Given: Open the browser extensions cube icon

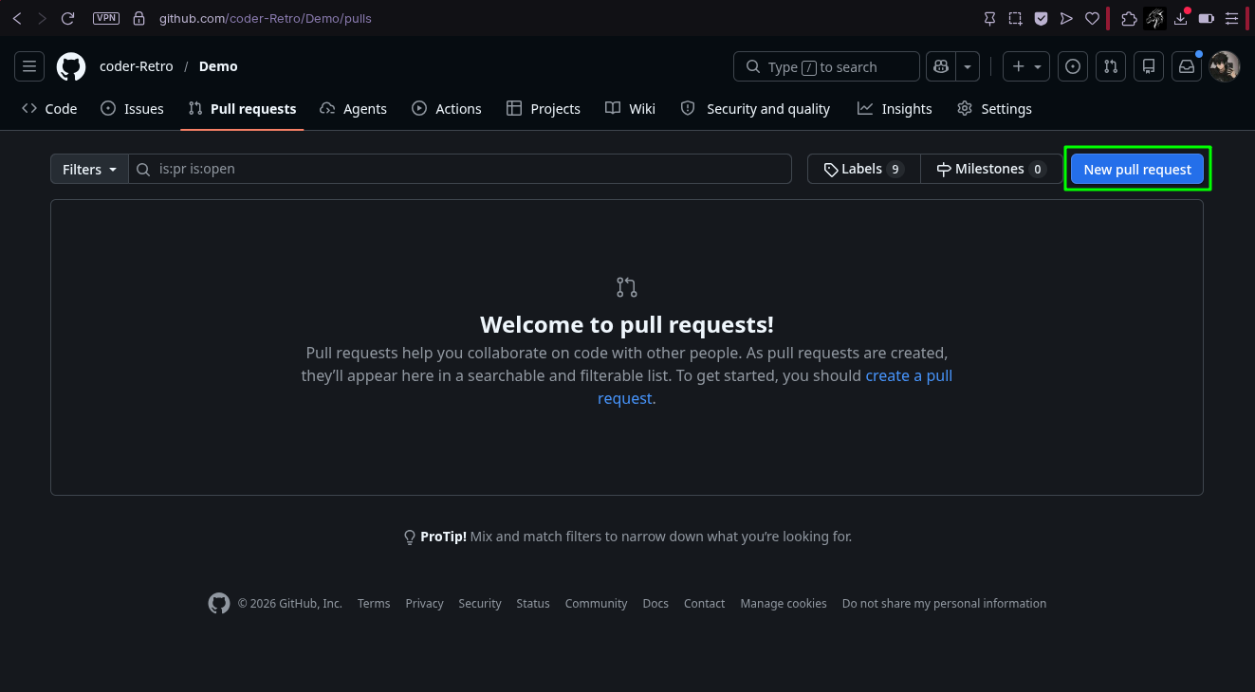Looking at the screenshot, I should pos(1129,18).
